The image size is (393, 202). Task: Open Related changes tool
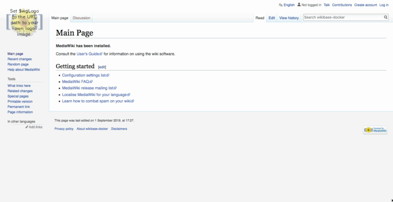pyautogui.click(x=20, y=91)
